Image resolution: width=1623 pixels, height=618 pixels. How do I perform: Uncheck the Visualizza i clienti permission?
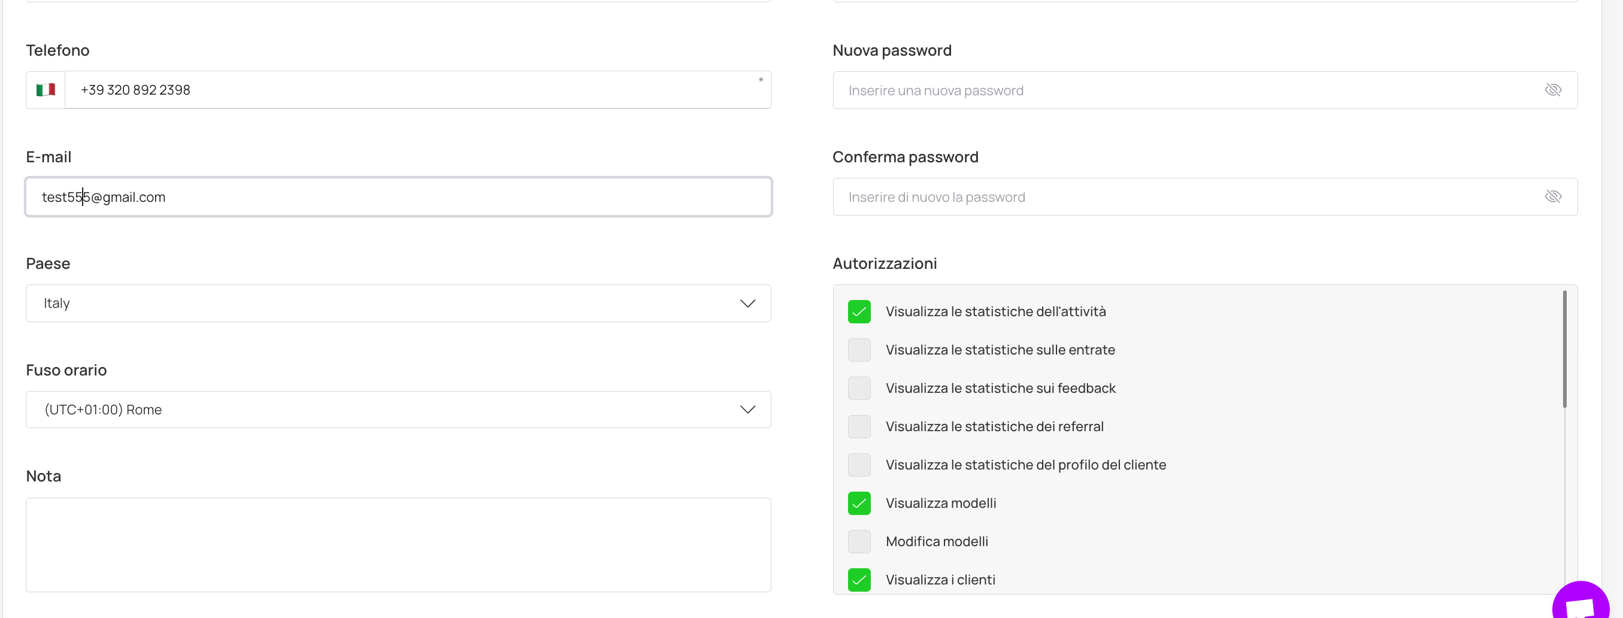859,580
